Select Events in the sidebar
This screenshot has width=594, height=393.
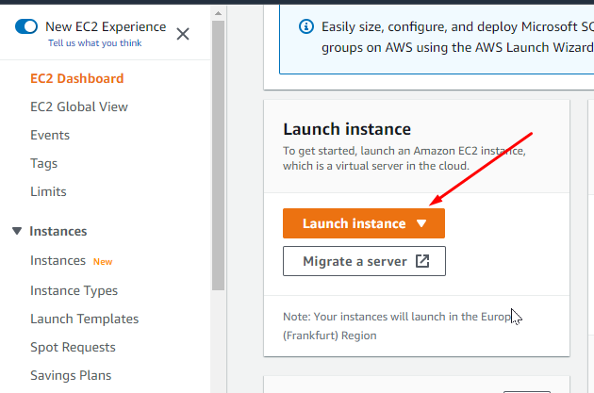[50, 135]
